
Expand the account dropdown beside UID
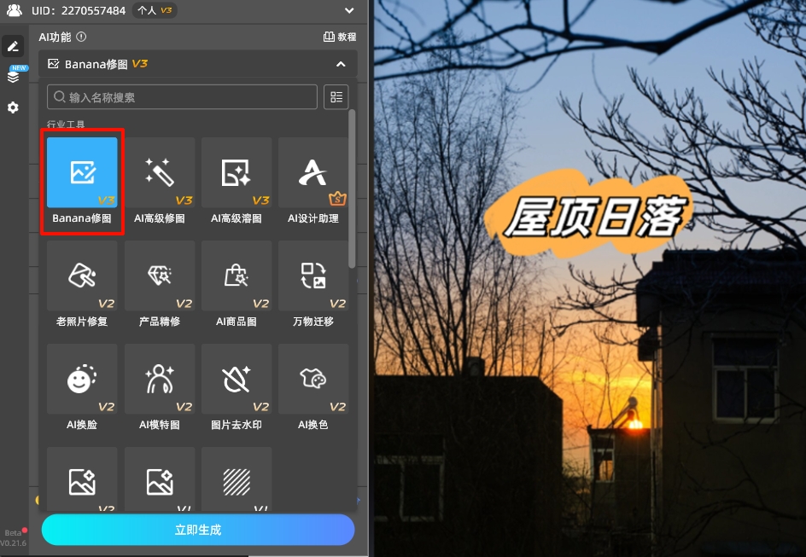[x=348, y=11]
